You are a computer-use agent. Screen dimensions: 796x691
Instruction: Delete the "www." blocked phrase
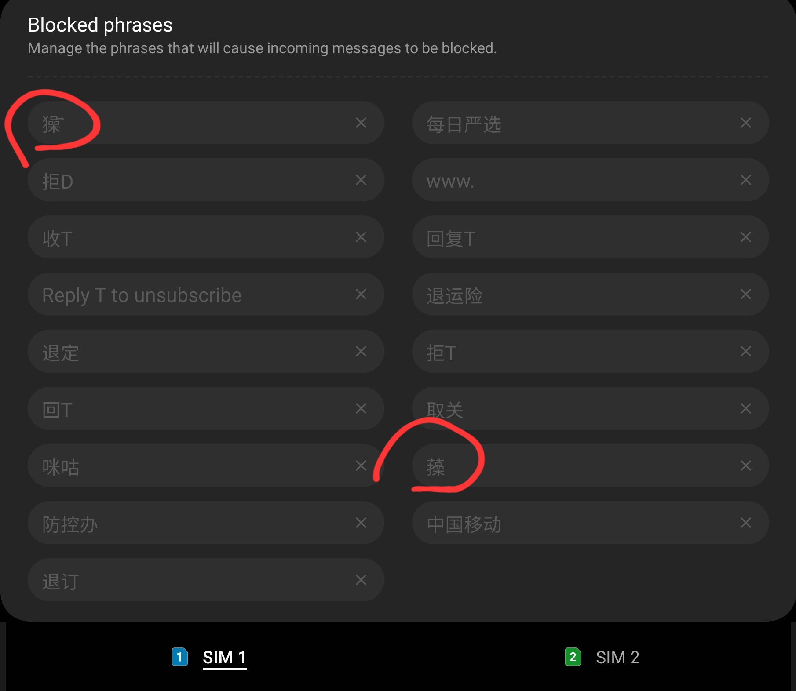tap(746, 180)
